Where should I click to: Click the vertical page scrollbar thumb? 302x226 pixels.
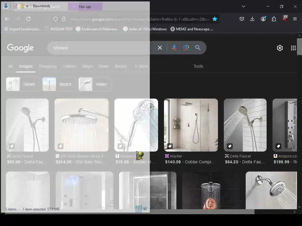299,46
